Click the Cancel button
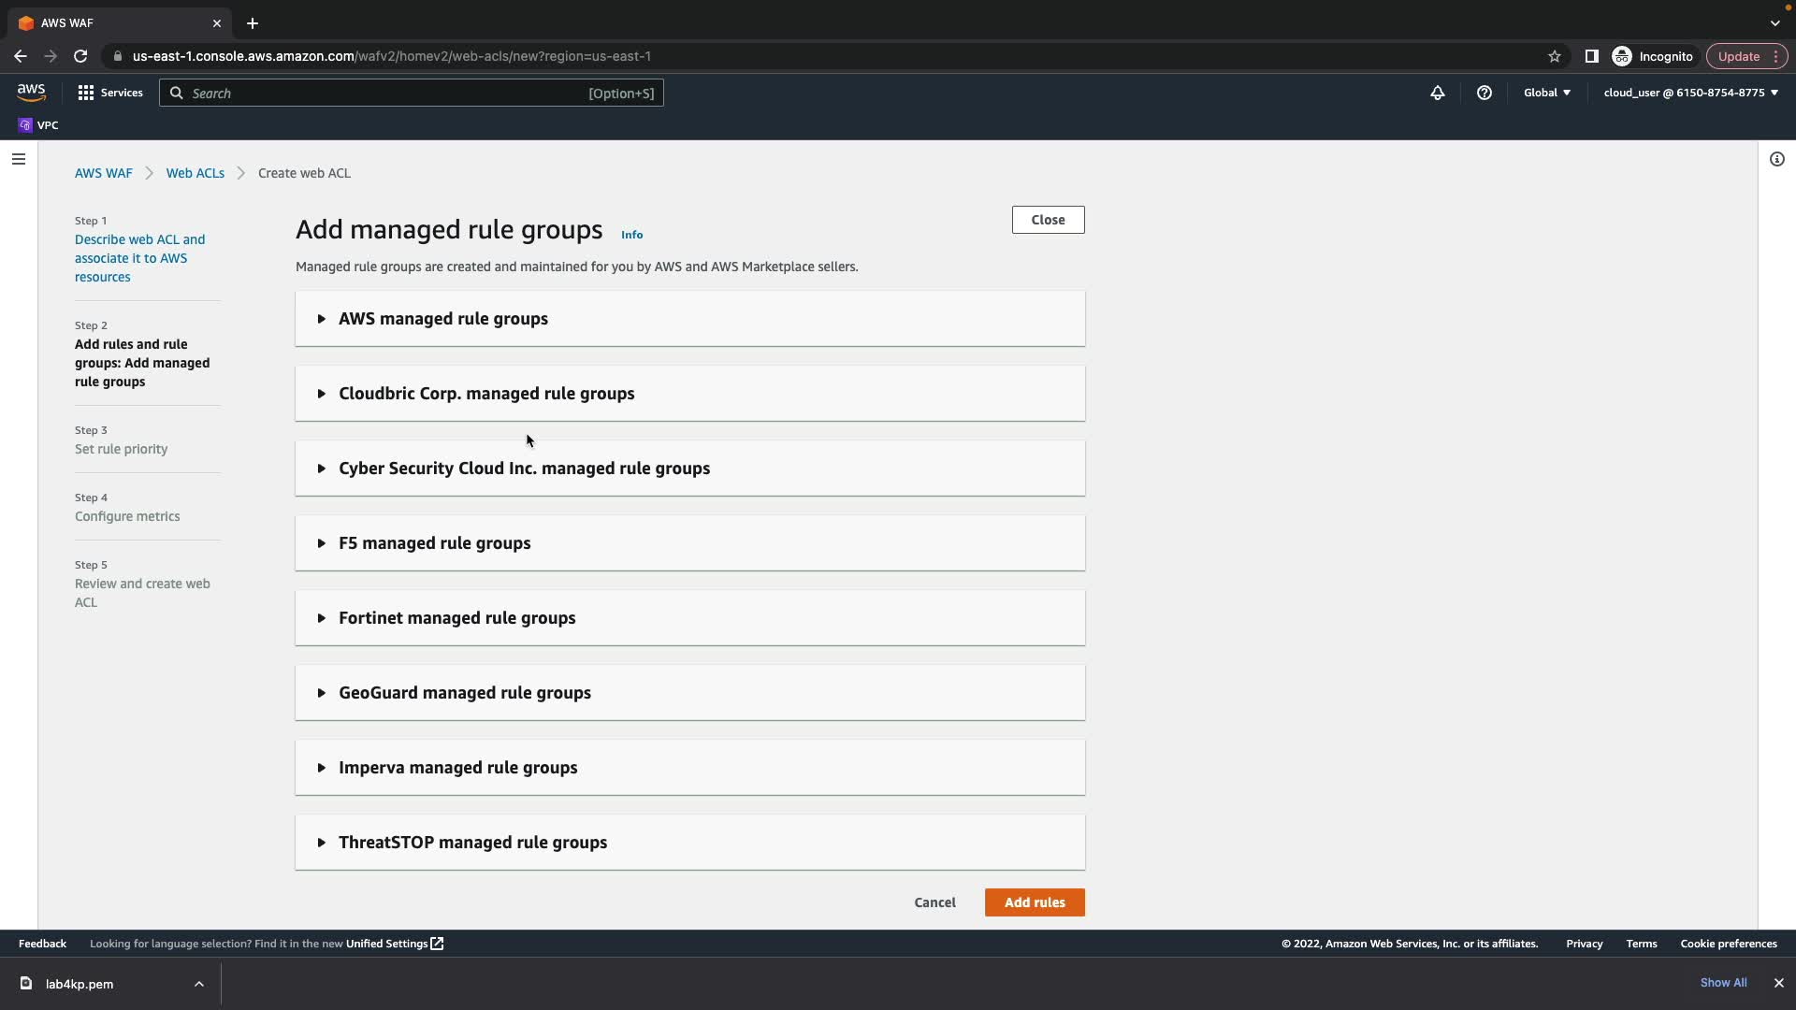The width and height of the screenshot is (1796, 1010). click(934, 902)
